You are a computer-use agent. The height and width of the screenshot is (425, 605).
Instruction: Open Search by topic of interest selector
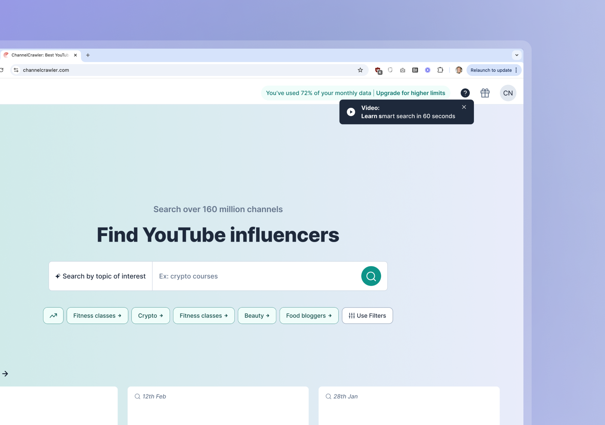click(101, 276)
